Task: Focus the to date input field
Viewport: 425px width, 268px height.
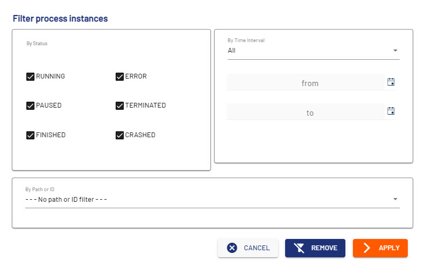Action: click(x=305, y=112)
